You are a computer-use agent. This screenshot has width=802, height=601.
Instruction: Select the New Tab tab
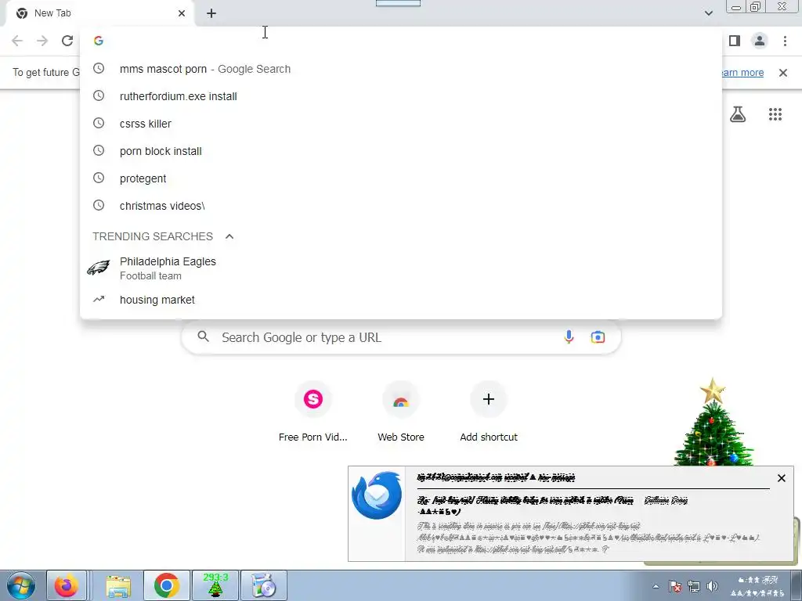click(99, 13)
